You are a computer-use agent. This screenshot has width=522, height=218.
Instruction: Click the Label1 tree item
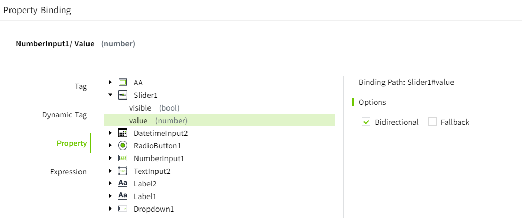coord(145,196)
